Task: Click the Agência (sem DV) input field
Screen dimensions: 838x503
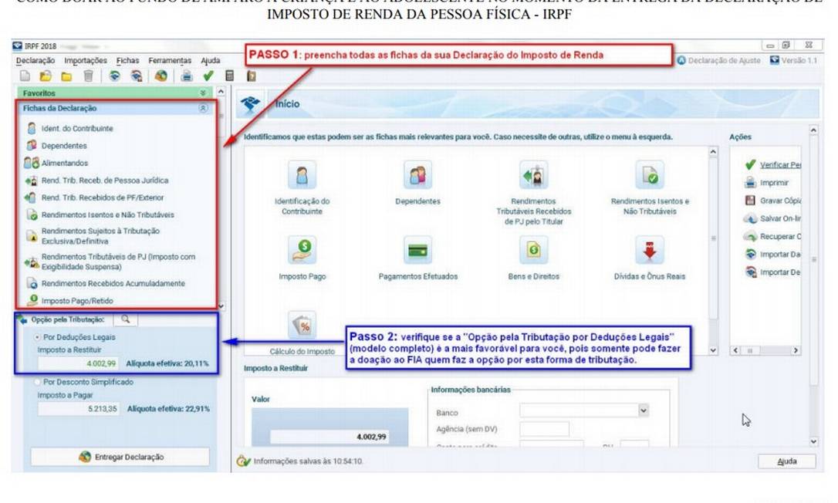Action: [544, 429]
